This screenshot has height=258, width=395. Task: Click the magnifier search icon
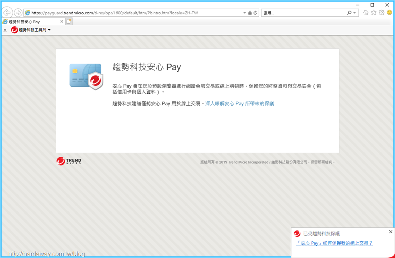(x=349, y=13)
